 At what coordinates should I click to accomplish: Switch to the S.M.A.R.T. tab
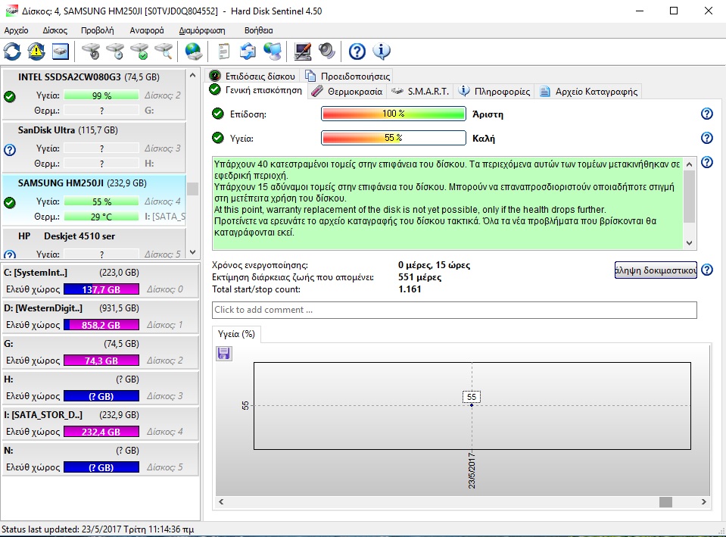421,92
